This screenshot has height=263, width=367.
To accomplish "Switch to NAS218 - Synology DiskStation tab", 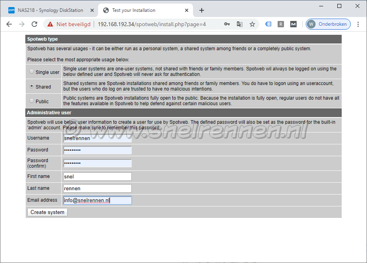I will [50, 10].
